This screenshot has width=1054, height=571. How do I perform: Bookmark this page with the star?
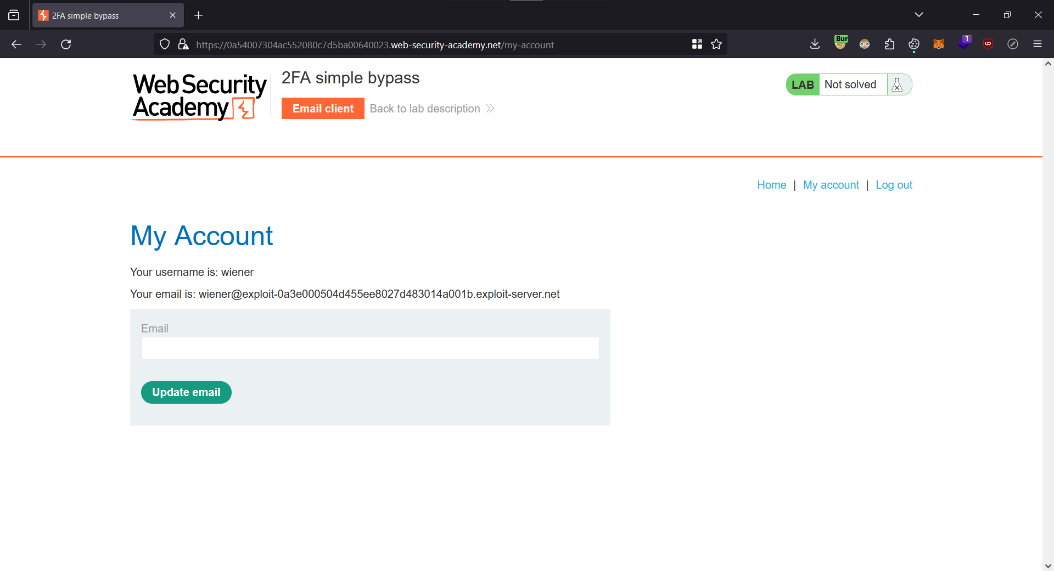coord(716,44)
